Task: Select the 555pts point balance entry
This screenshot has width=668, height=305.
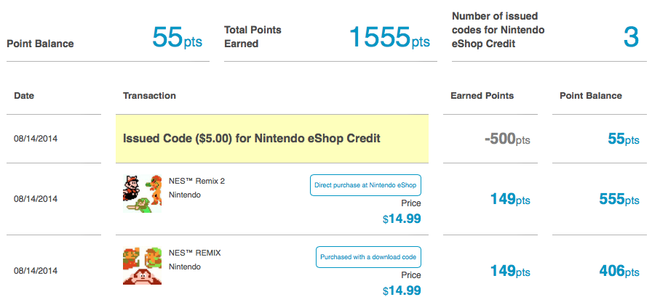Action: coord(619,199)
